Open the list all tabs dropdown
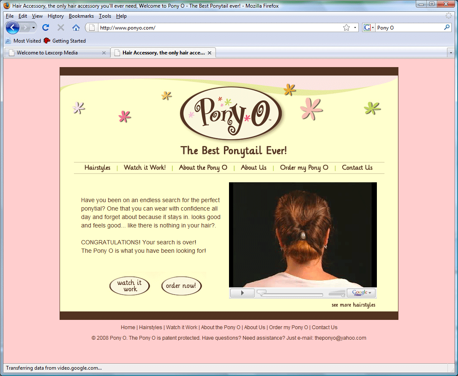This screenshot has height=376, width=458. 451,53
